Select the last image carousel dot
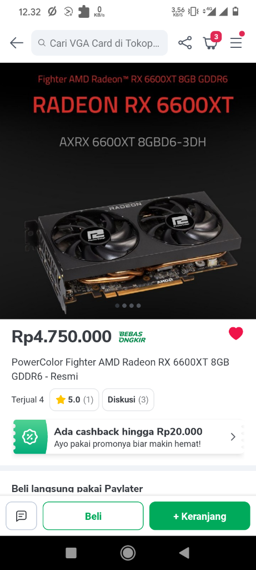Viewport: 256px width, 570px height. 138,306
